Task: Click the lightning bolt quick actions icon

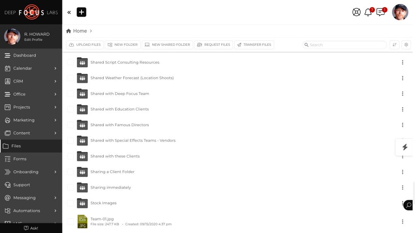Action: click(404, 147)
